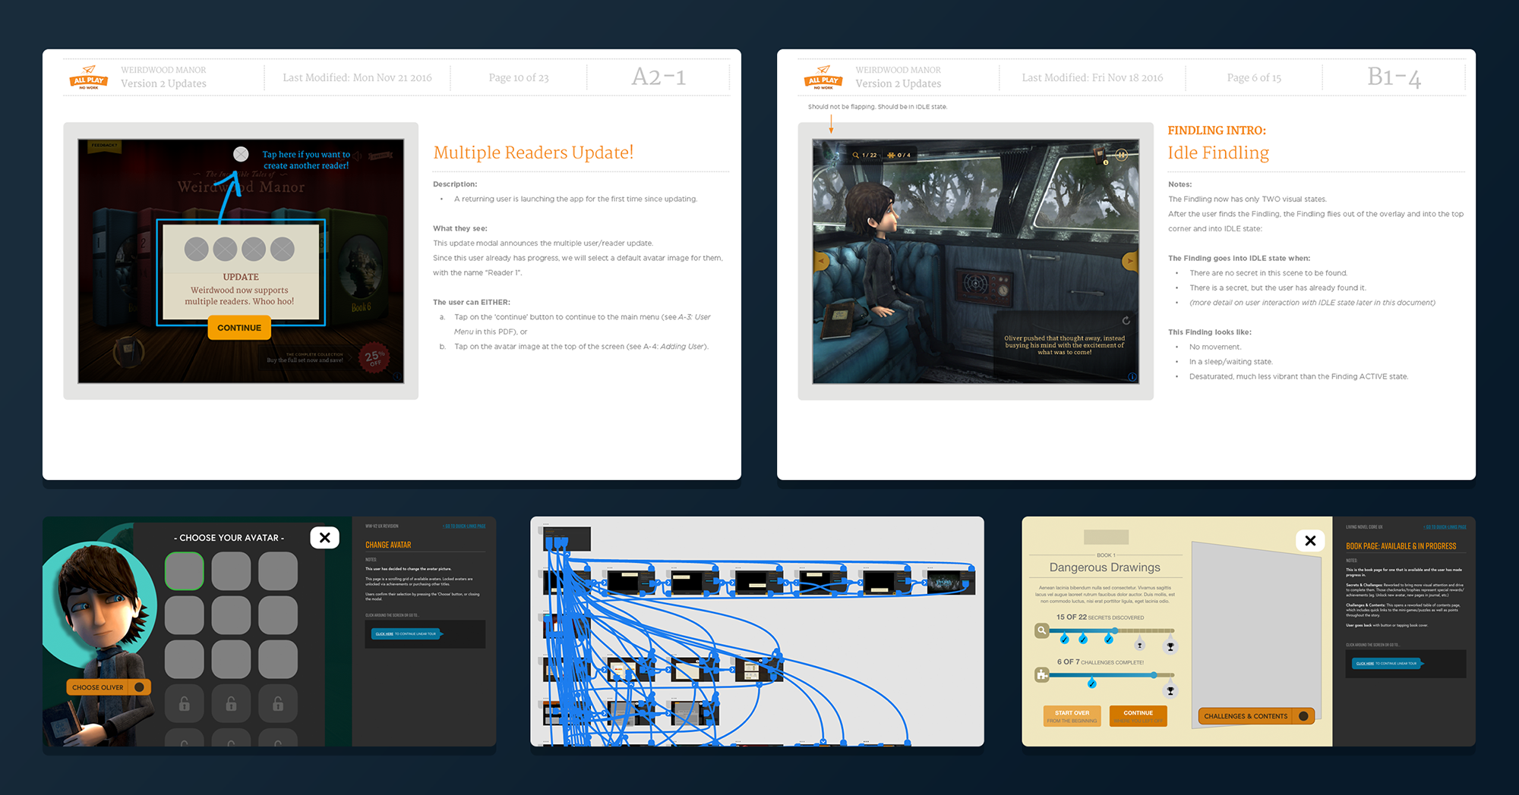Click the secrets discovered progress slider handle

(1114, 630)
